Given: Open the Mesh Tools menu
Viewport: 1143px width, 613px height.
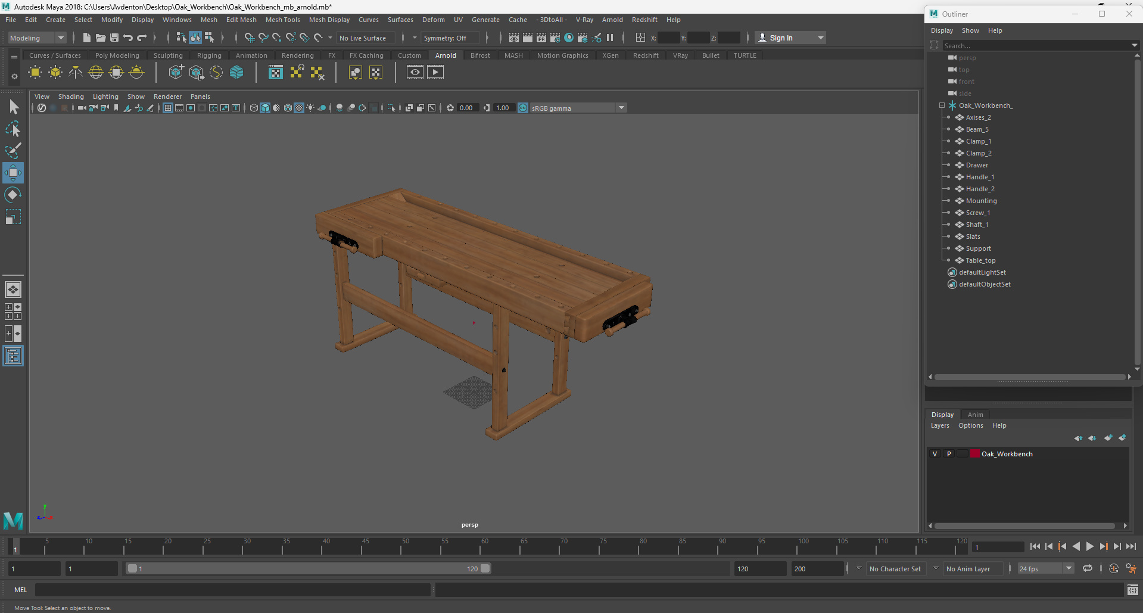Looking at the screenshot, I should [x=283, y=20].
